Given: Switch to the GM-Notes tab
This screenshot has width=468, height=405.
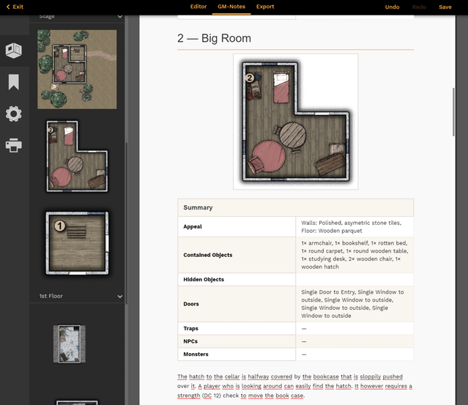Looking at the screenshot, I should (x=231, y=7).
